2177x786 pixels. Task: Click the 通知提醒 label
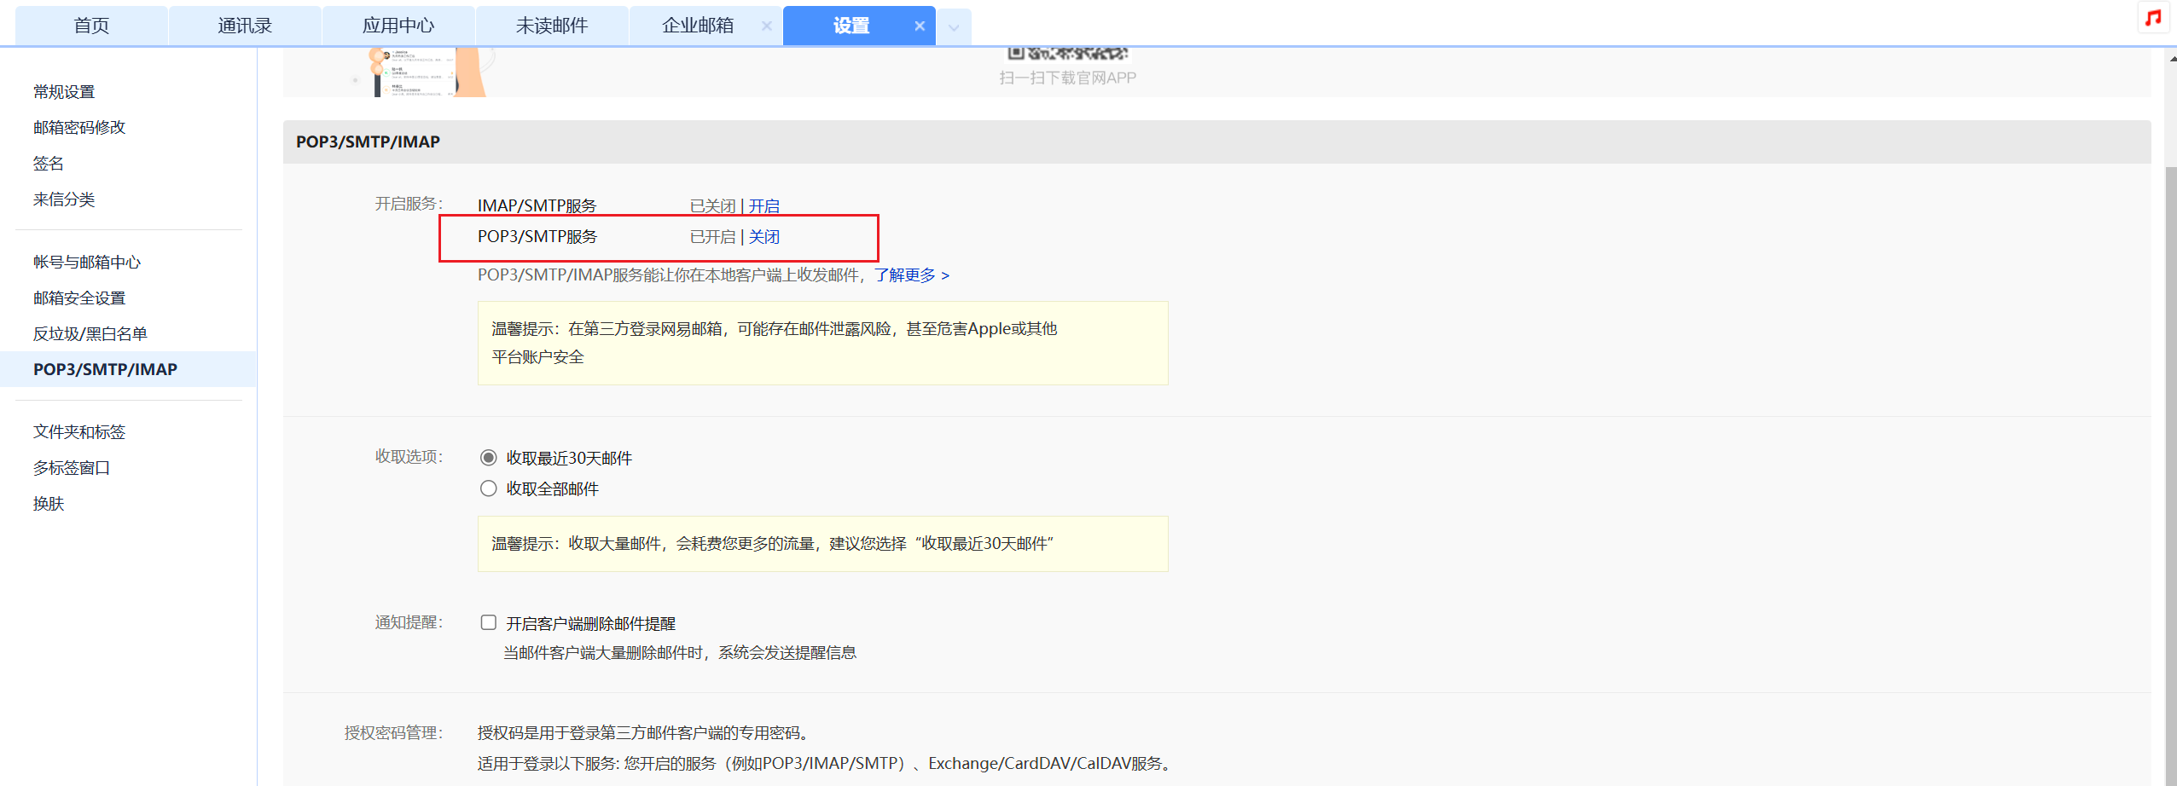tap(409, 621)
